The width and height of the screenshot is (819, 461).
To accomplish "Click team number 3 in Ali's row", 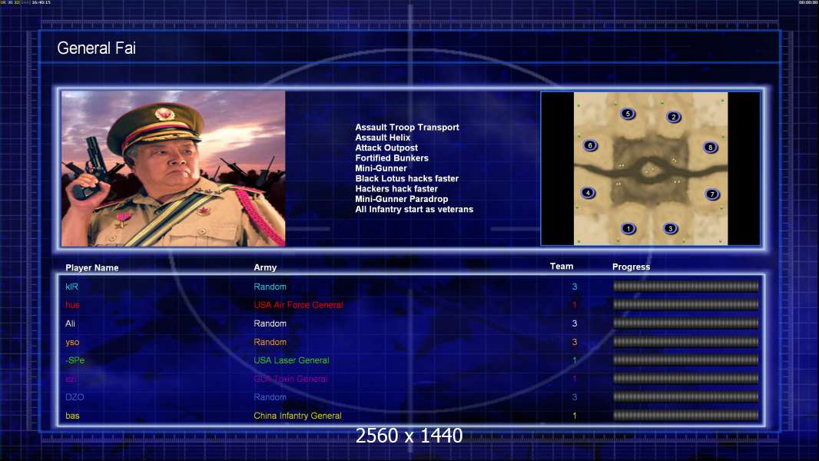I will click(575, 323).
